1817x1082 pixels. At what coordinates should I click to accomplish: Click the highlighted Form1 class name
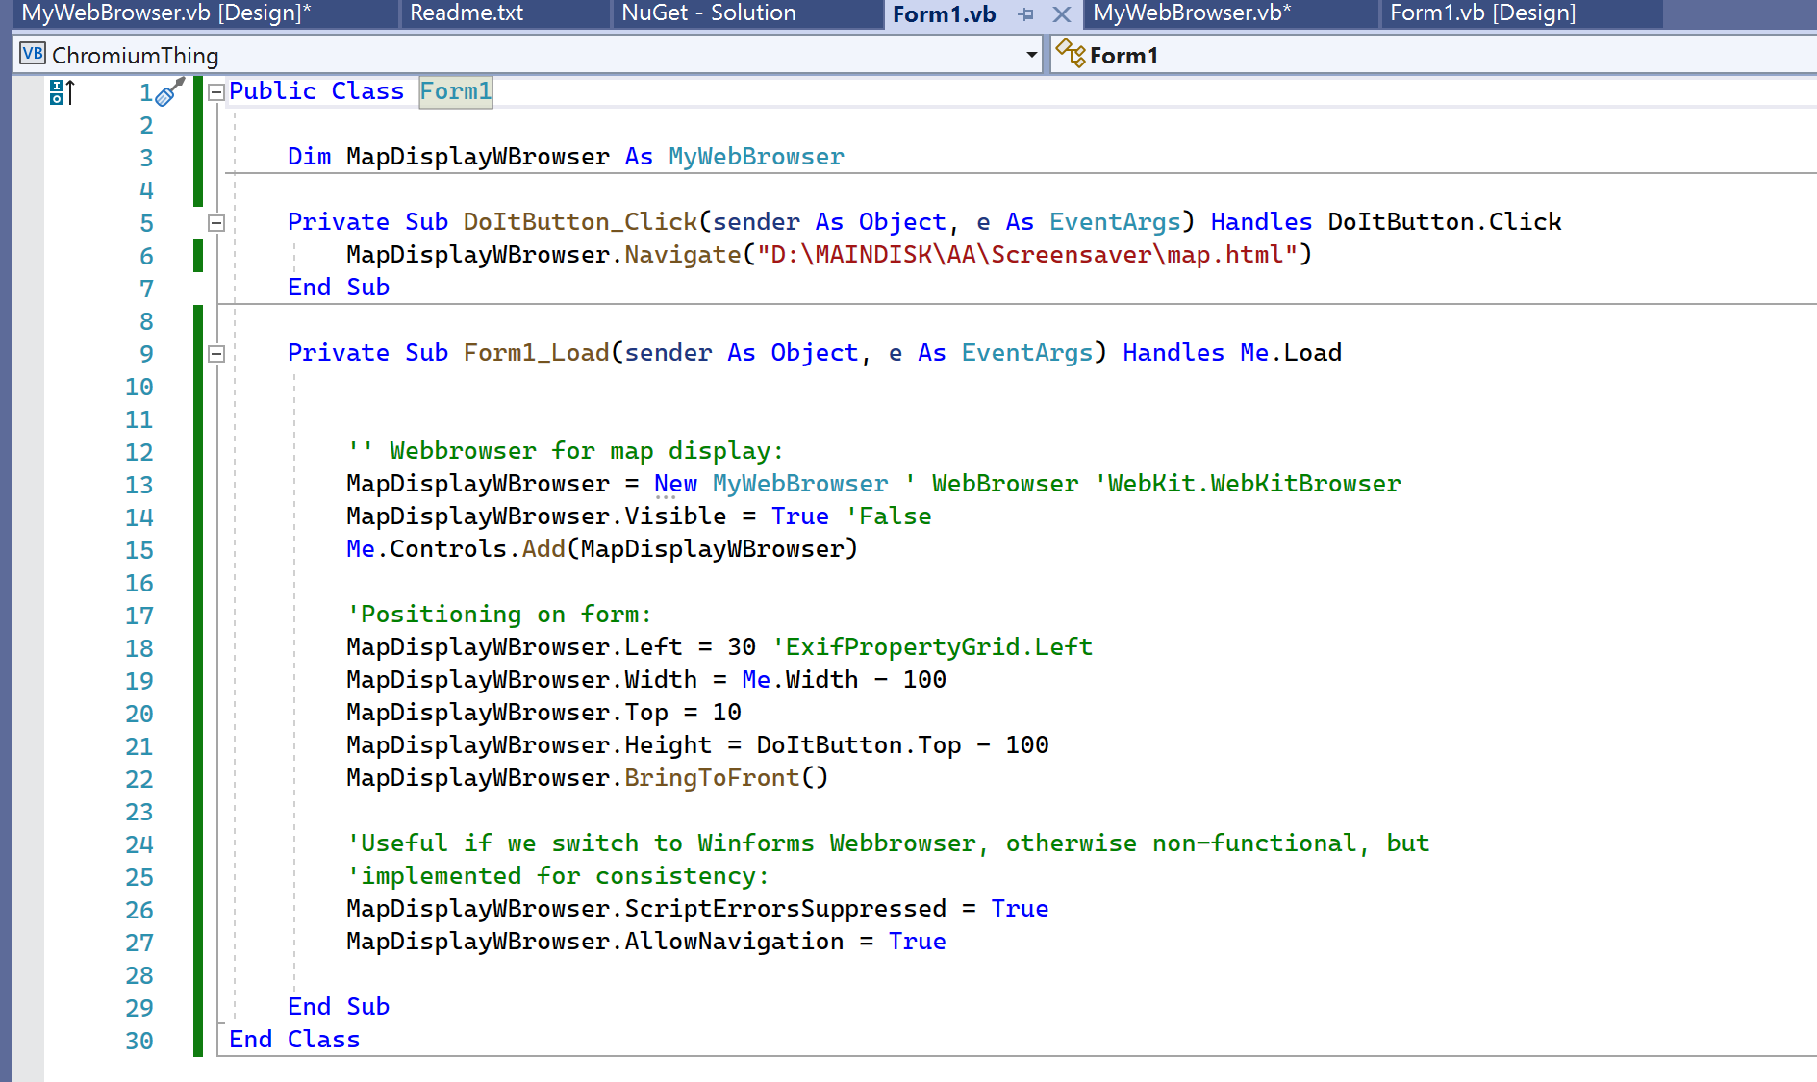(x=456, y=91)
